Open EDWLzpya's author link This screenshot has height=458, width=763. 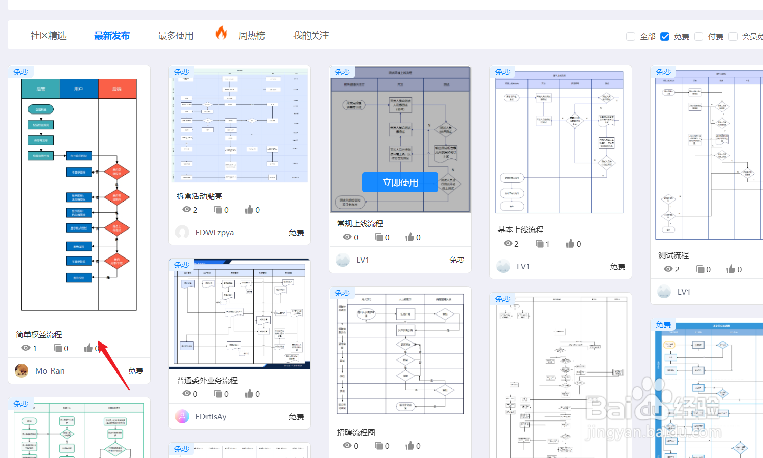coord(214,232)
